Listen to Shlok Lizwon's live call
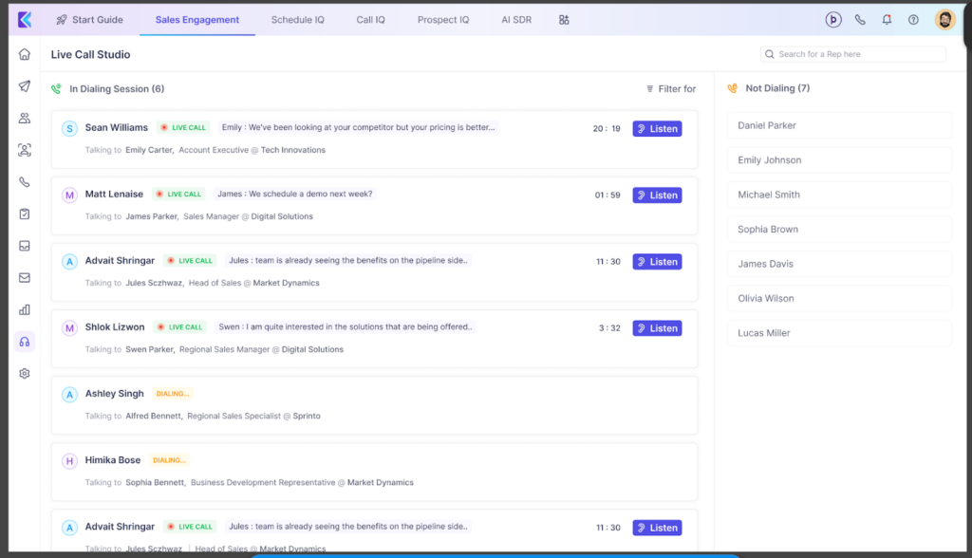This screenshot has width=972, height=558. 657,328
